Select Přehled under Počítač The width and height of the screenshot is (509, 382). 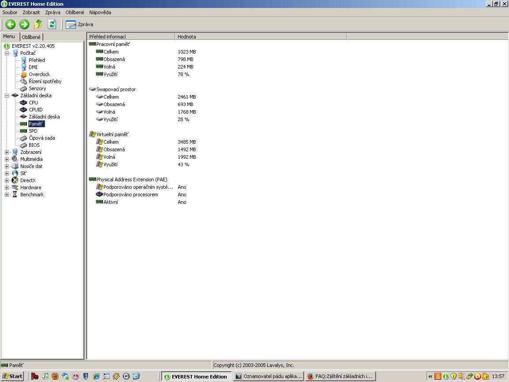37,60
